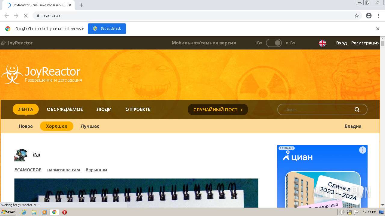Click the JoyReactor text in the top bar
Viewport: 385px width, 216px height.
(20, 43)
